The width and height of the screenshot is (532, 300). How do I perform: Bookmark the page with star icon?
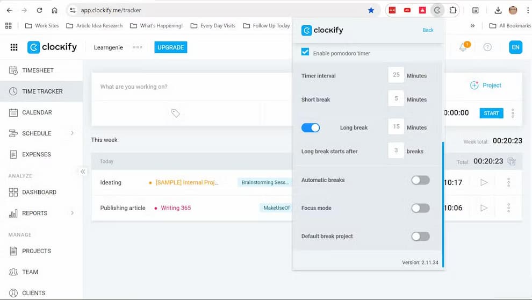[371, 10]
